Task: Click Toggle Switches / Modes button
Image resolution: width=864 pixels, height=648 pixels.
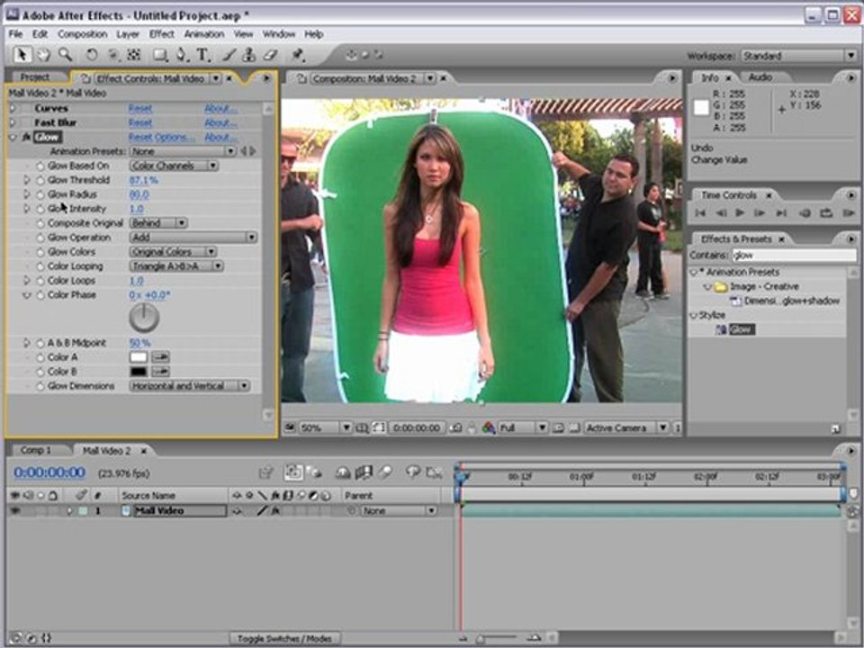Action: point(284,639)
